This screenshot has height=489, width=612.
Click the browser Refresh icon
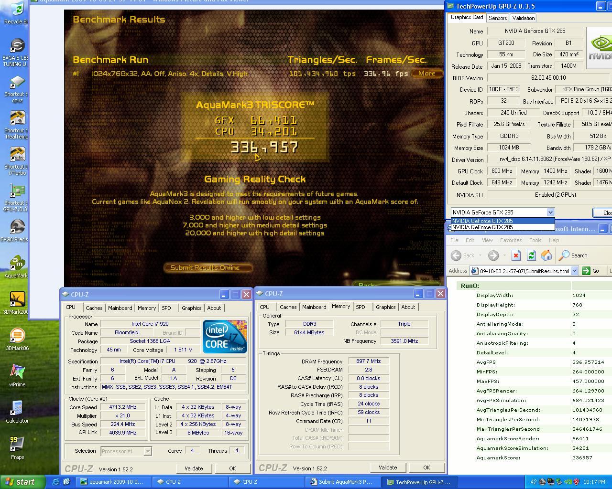(x=531, y=255)
